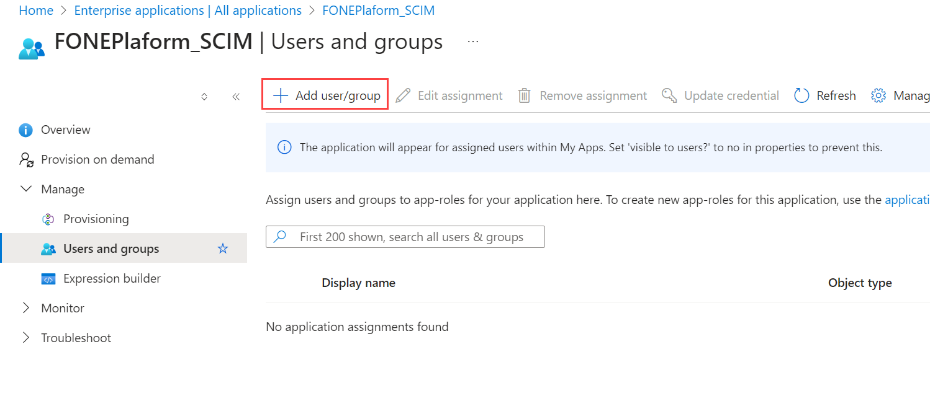Open Troubleshoot in the sidebar
The height and width of the screenshot is (401, 930).
(76, 338)
